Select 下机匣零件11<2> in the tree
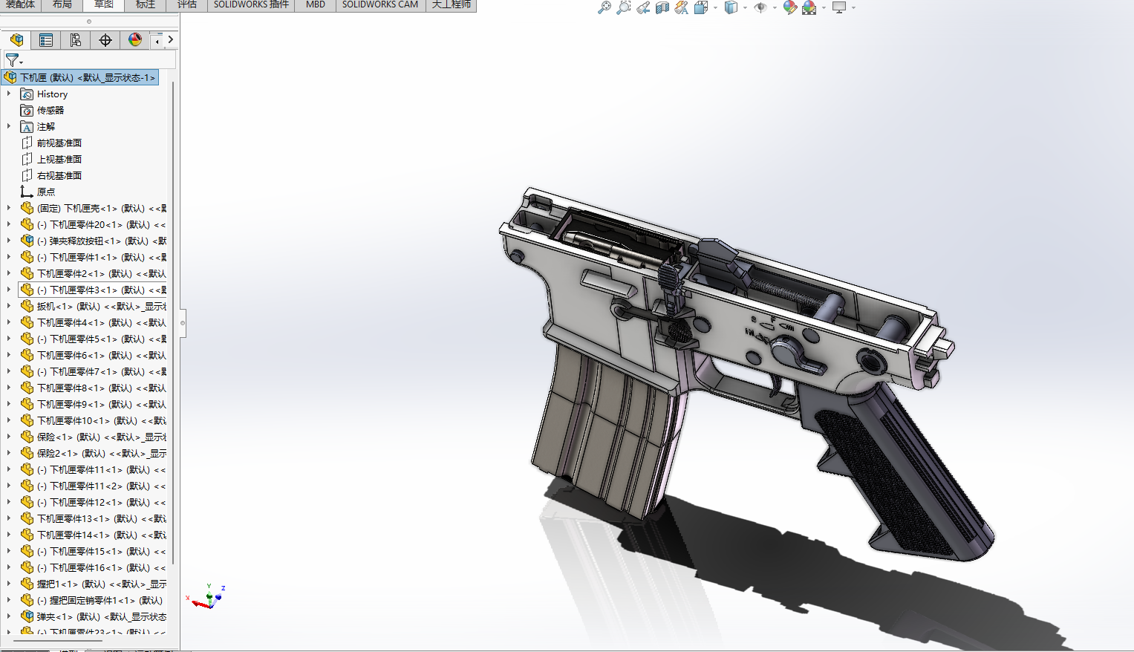Viewport: 1134px width, 652px height. coord(101,486)
